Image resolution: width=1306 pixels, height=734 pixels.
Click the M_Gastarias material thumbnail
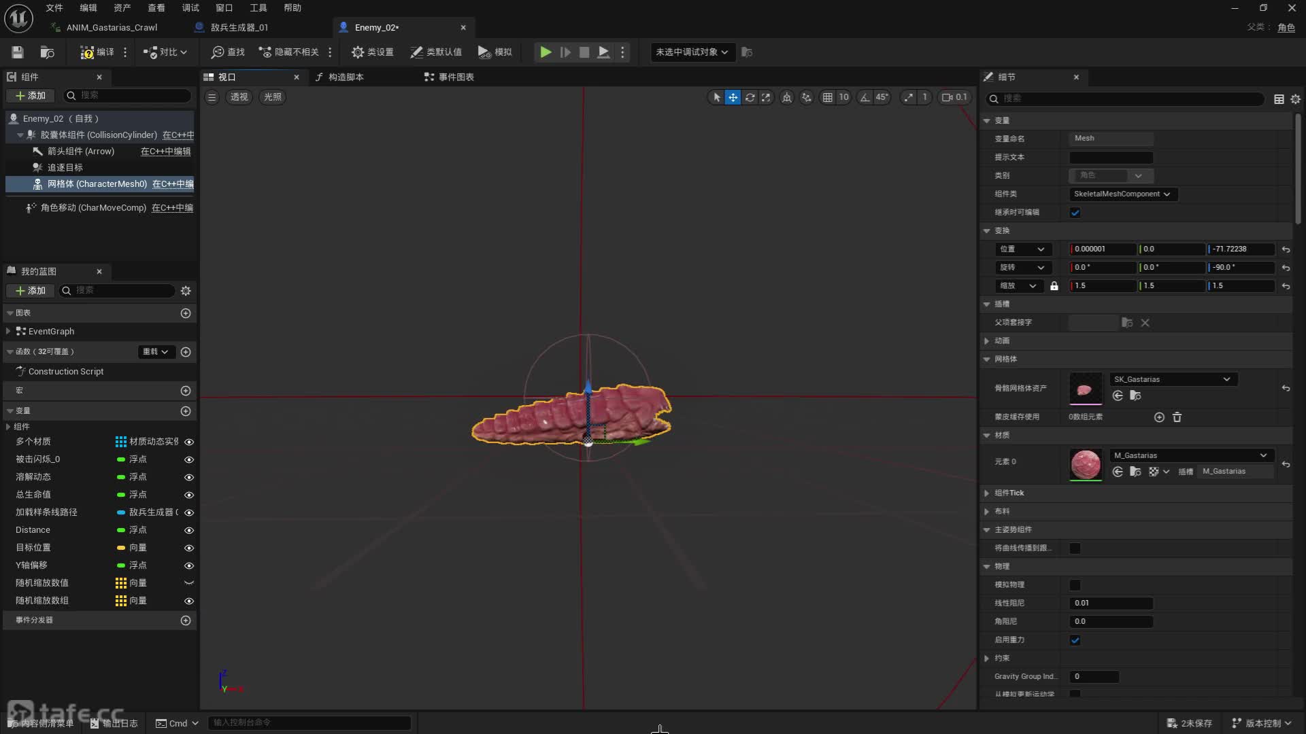[x=1085, y=465]
